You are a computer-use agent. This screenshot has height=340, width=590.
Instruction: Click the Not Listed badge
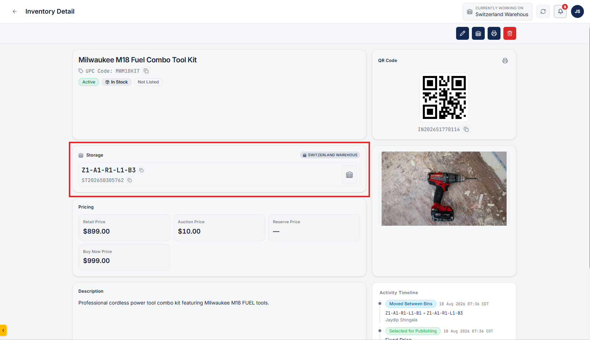pos(148,82)
